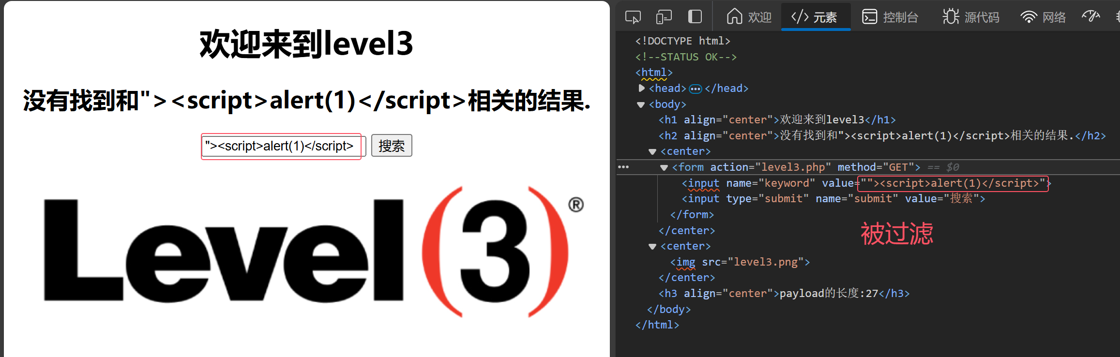Image resolution: width=1120 pixels, height=357 pixels.
Task: Open the 欢迎 welcome tab
Action: (749, 17)
